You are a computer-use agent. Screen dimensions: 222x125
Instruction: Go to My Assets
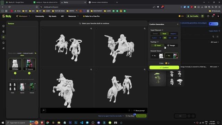click(x=52, y=16)
